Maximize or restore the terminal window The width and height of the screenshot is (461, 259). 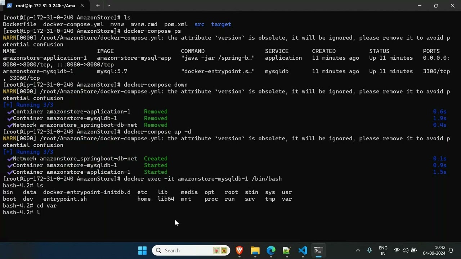point(436,6)
